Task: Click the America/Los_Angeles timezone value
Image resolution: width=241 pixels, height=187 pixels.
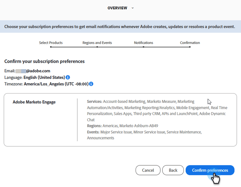Action: coord(56,84)
